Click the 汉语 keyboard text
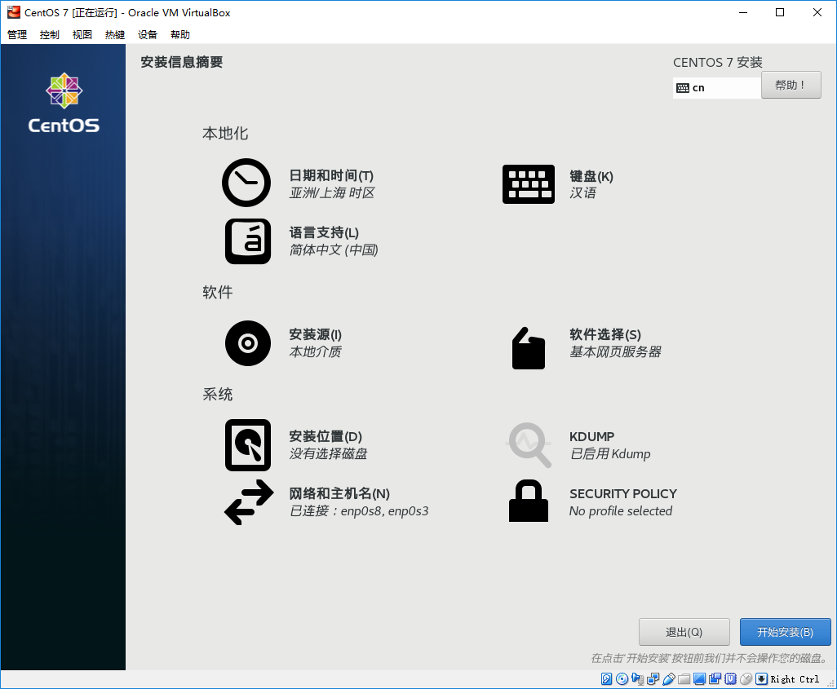Screen dimensions: 837x689 [x=583, y=192]
